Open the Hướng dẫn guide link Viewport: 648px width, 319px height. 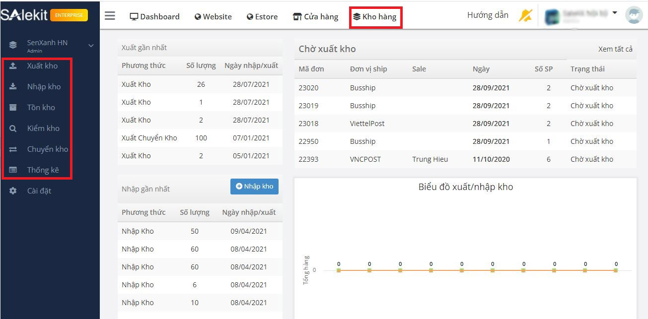pos(488,15)
